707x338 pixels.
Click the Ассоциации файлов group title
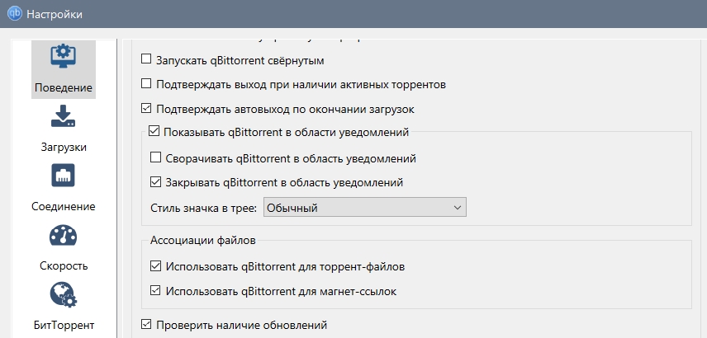[203, 241]
